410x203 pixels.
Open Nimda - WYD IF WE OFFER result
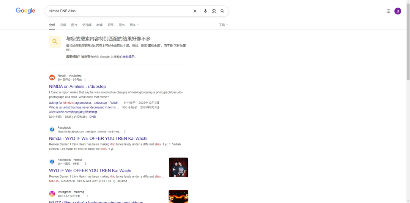[98, 138]
